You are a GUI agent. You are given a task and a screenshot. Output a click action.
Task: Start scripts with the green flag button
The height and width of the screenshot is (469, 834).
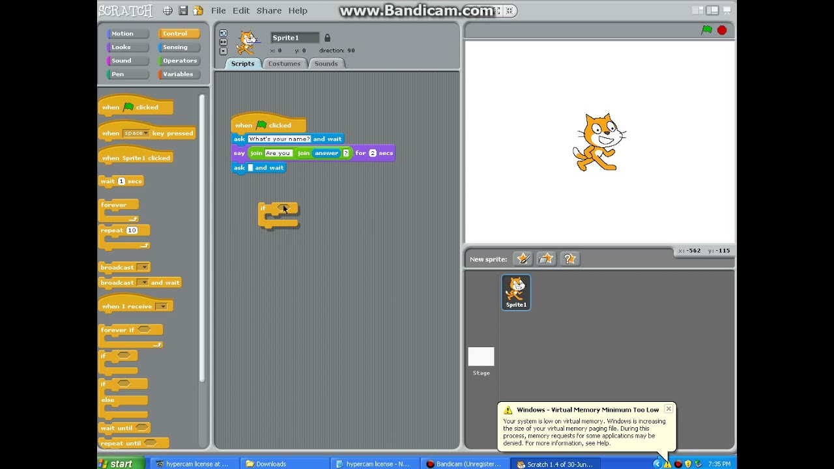click(707, 30)
